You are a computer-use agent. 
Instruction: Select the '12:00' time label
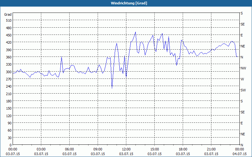tap(126, 149)
